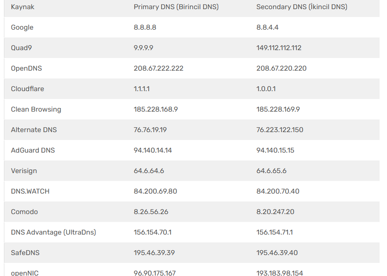Click Verisign primary address 64.6.64.6
The height and width of the screenshot is (276, 387).
(x=149, y=171)
